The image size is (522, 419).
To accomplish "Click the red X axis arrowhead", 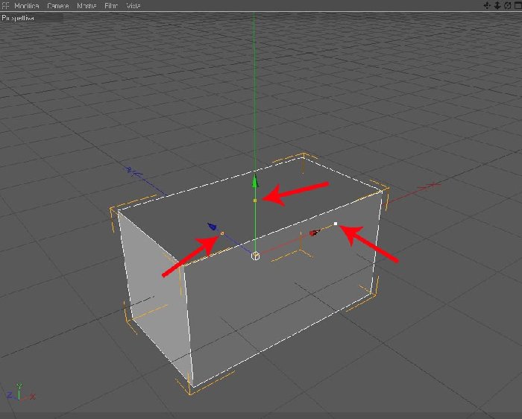I will (x=314, y=233).
